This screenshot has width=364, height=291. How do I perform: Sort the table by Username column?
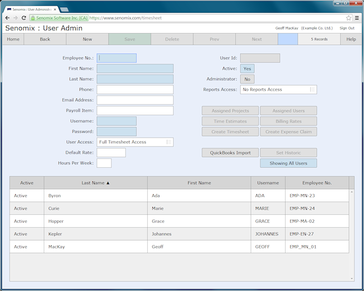click(x=268, y=183)
